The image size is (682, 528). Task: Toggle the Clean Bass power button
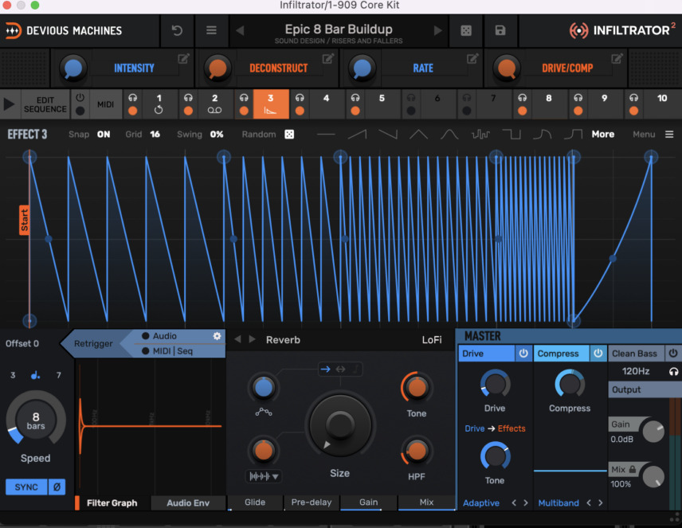[673, 353]
